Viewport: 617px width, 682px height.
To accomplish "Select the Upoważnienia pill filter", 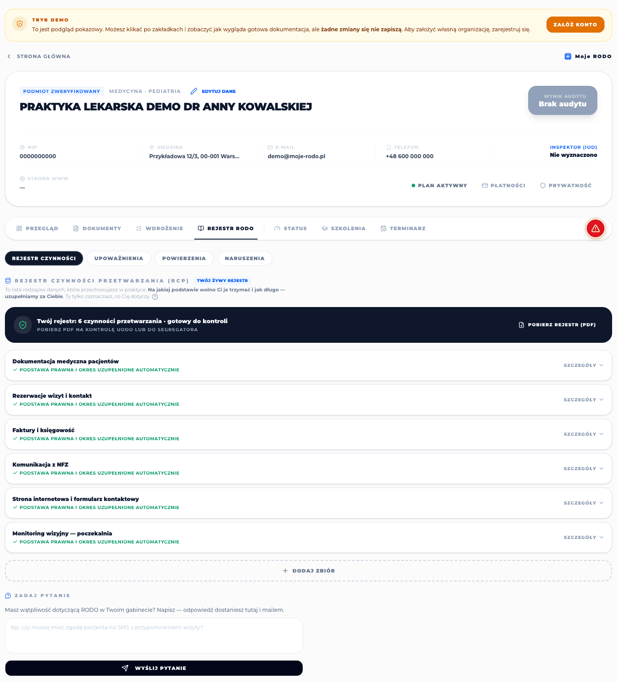I will 119,258.
